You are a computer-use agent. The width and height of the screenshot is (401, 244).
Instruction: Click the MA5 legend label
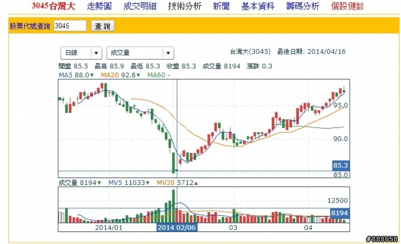[x=66, y=75]
